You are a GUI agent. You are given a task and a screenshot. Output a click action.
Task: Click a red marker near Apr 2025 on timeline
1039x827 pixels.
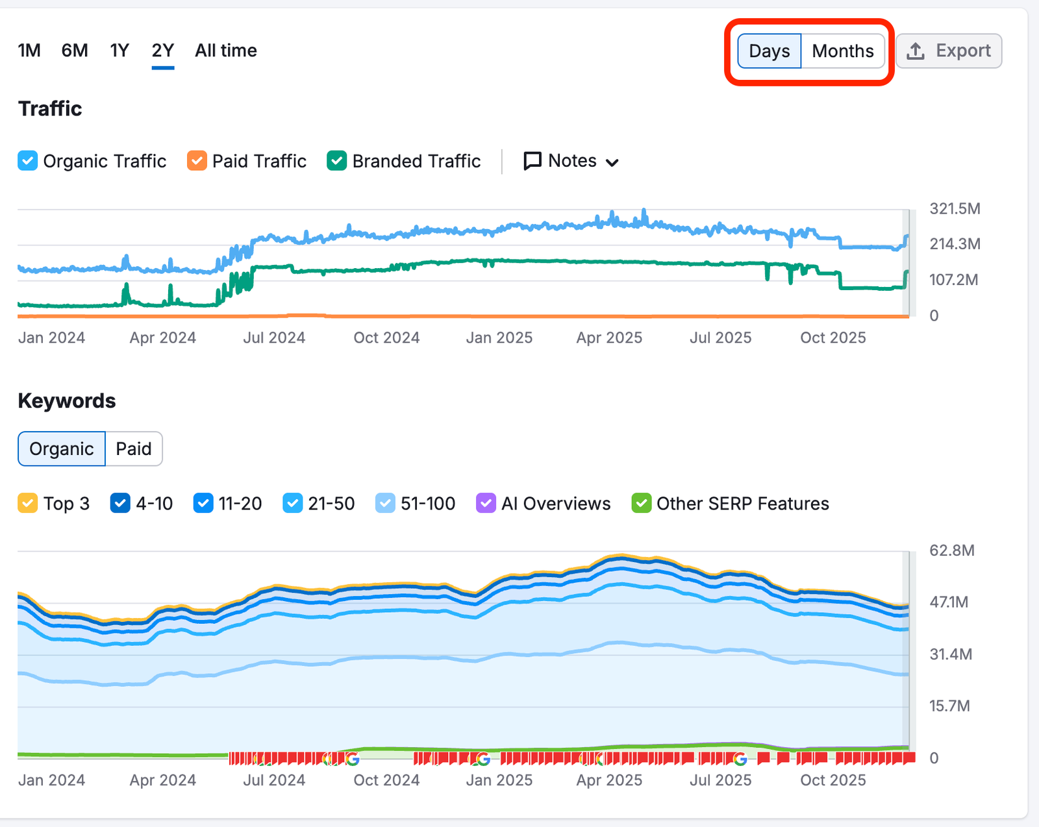[x=610, y=758]
